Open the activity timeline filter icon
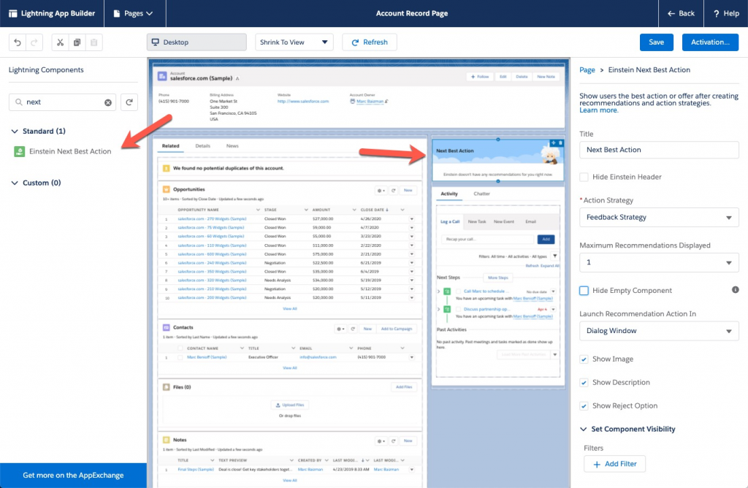The height and width of the screenshot is (488, 748). 555,256
